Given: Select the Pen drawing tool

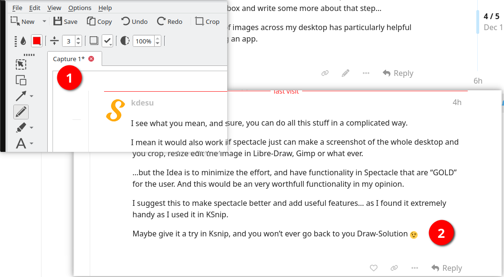Looking at the screenshot, I should 21,112.
